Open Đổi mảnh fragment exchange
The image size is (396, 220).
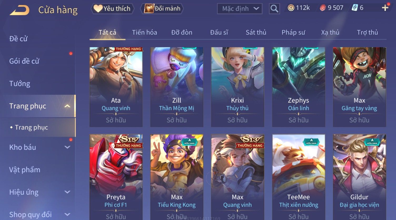pyautogui.click(x=162, y=9)
